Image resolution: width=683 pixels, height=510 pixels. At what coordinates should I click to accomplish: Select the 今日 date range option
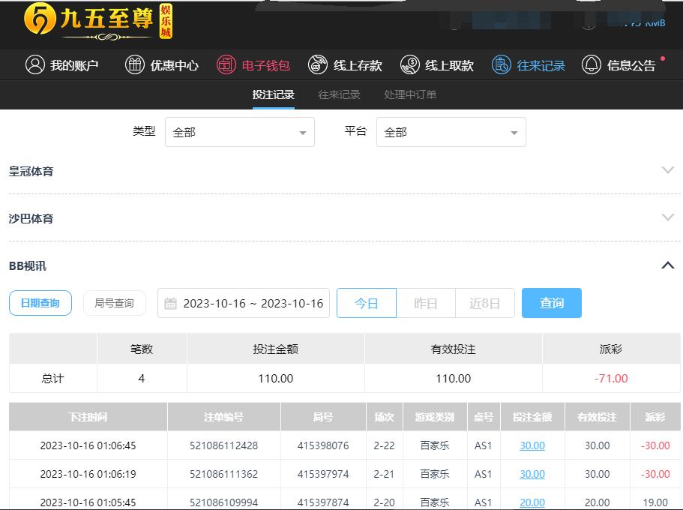click(366, 303)
